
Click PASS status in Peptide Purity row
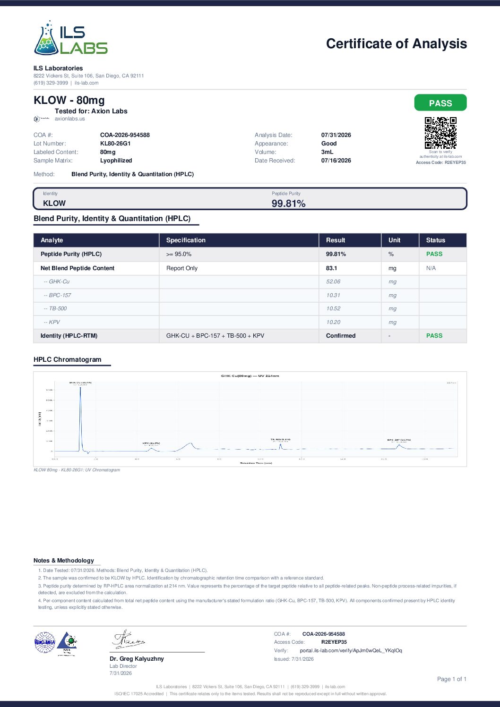click(x=434, y=254)
